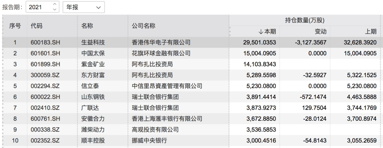Click the 代码 column header

37,26
